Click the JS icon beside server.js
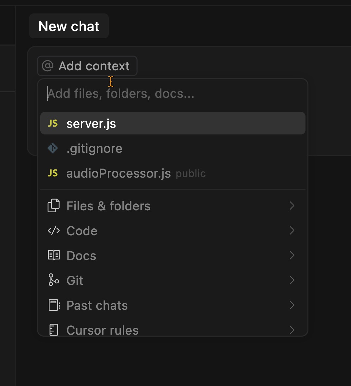Viewport: 351px width, 386px height. click(53, 124)
